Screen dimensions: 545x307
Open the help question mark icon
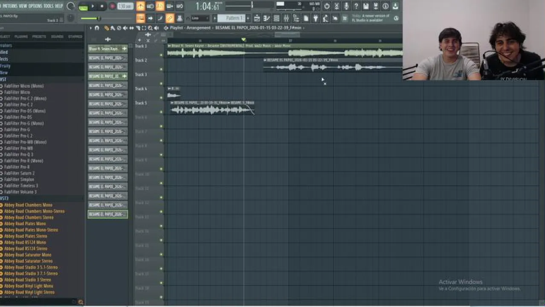[356, 6]
